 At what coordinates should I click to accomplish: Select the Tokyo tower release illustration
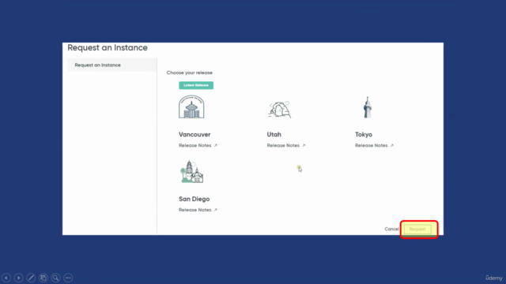click(x=367, y=107)
